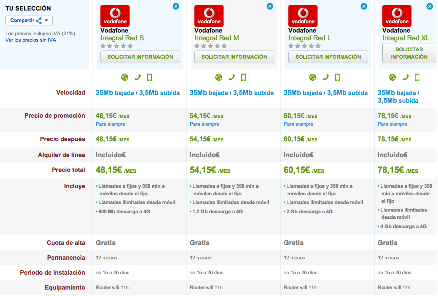Viewport: 438px width, 296px height.
Task: Request information for Integral Red M
Action: click(234, 57)
